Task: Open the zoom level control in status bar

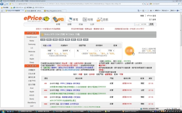Action: (x=176, y=108)
